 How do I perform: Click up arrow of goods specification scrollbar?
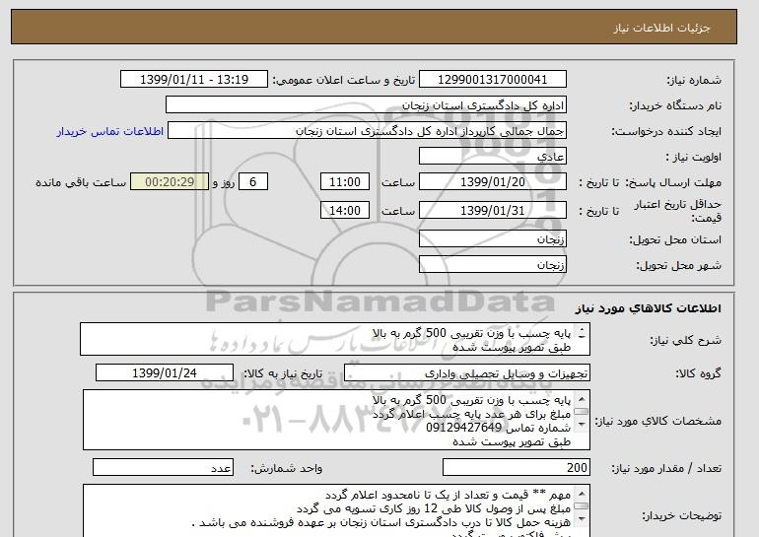[582, 399]
